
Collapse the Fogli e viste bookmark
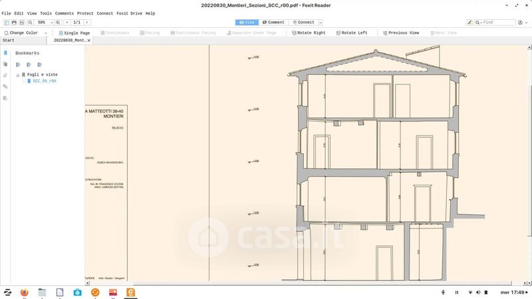click(x=18, y=74)
